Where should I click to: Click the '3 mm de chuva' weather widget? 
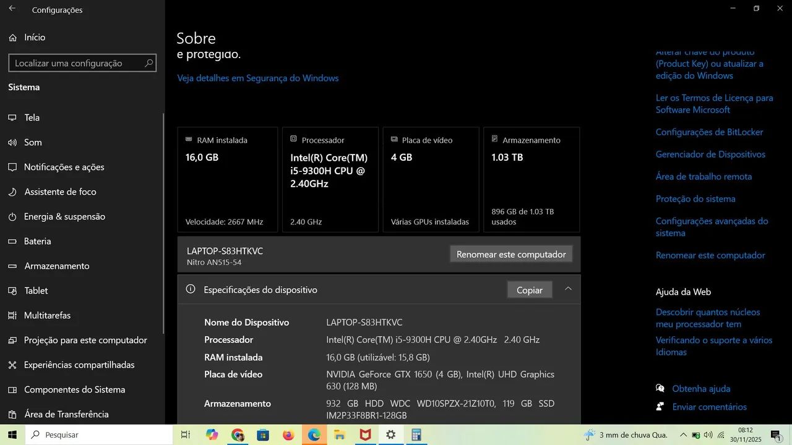(x=626, y=435)
